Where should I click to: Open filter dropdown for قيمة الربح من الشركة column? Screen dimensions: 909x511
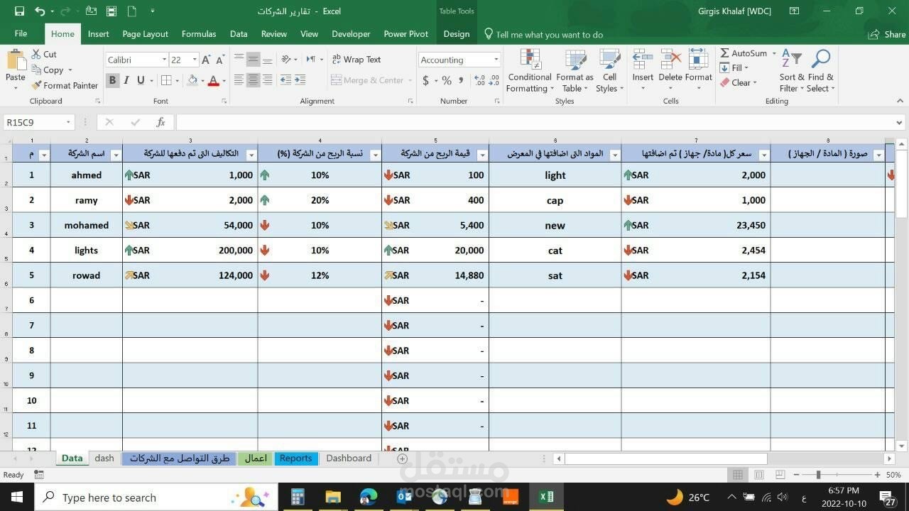point(482,155)
